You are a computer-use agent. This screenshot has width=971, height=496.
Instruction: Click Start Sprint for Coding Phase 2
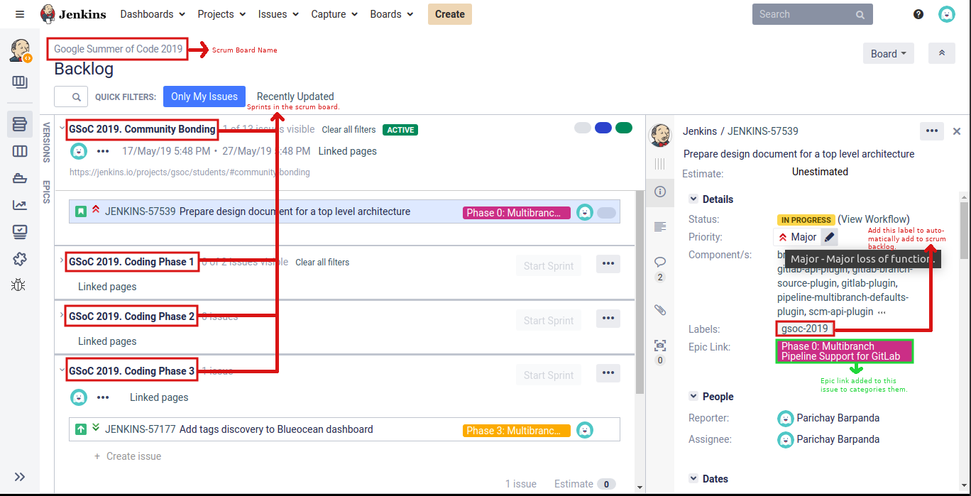549,321
